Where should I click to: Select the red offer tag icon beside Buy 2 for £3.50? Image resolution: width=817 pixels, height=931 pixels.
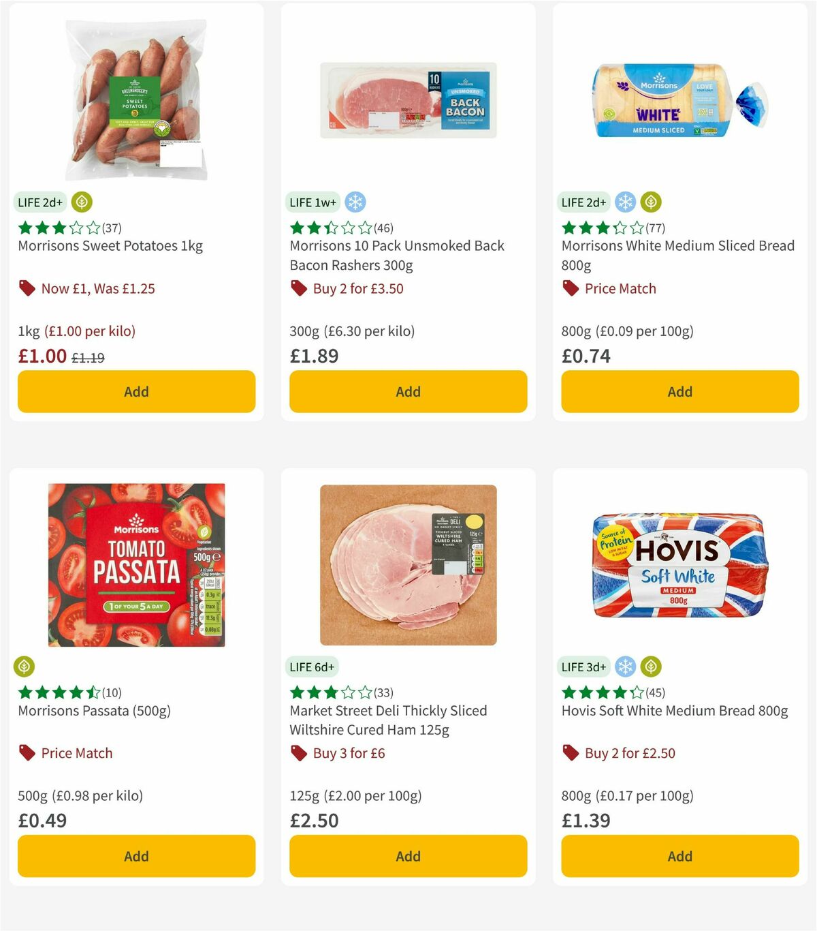coord(298,288)
